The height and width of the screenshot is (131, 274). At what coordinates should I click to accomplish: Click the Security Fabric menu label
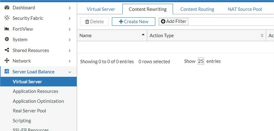28,18
